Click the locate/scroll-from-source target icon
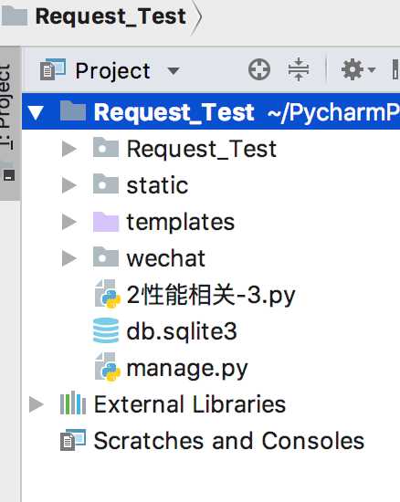Viewport: 400px width, 502px height. point(259,69)
